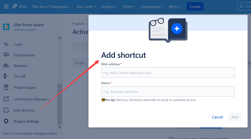This screenshot has width=251, height=139.
Task: Open The Jira of Champions home link
Action: click(50, 7)
